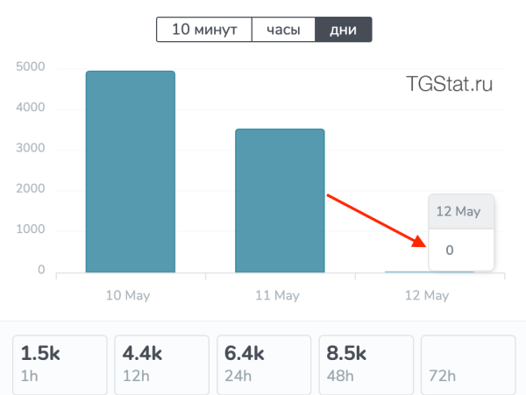Viewport: 526px width, 395px height.
Task: Open the 1.5k 1h stat card
Action: [60, 364]
